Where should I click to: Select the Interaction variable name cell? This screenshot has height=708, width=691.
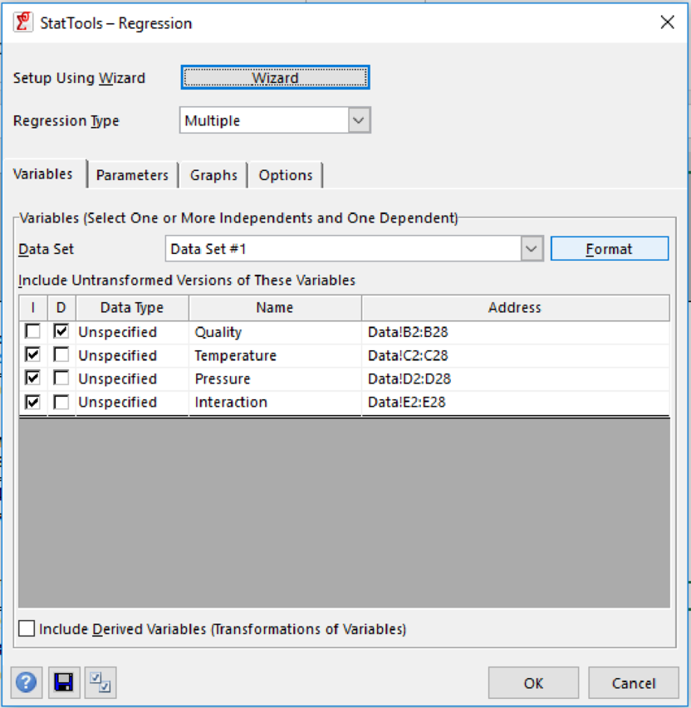point(275,403)
